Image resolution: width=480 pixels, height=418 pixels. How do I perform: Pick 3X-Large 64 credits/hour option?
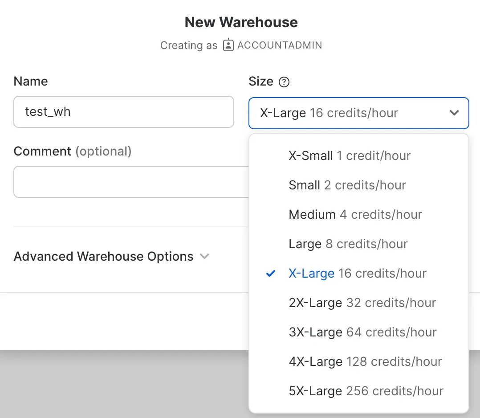(x=362, y=332)
